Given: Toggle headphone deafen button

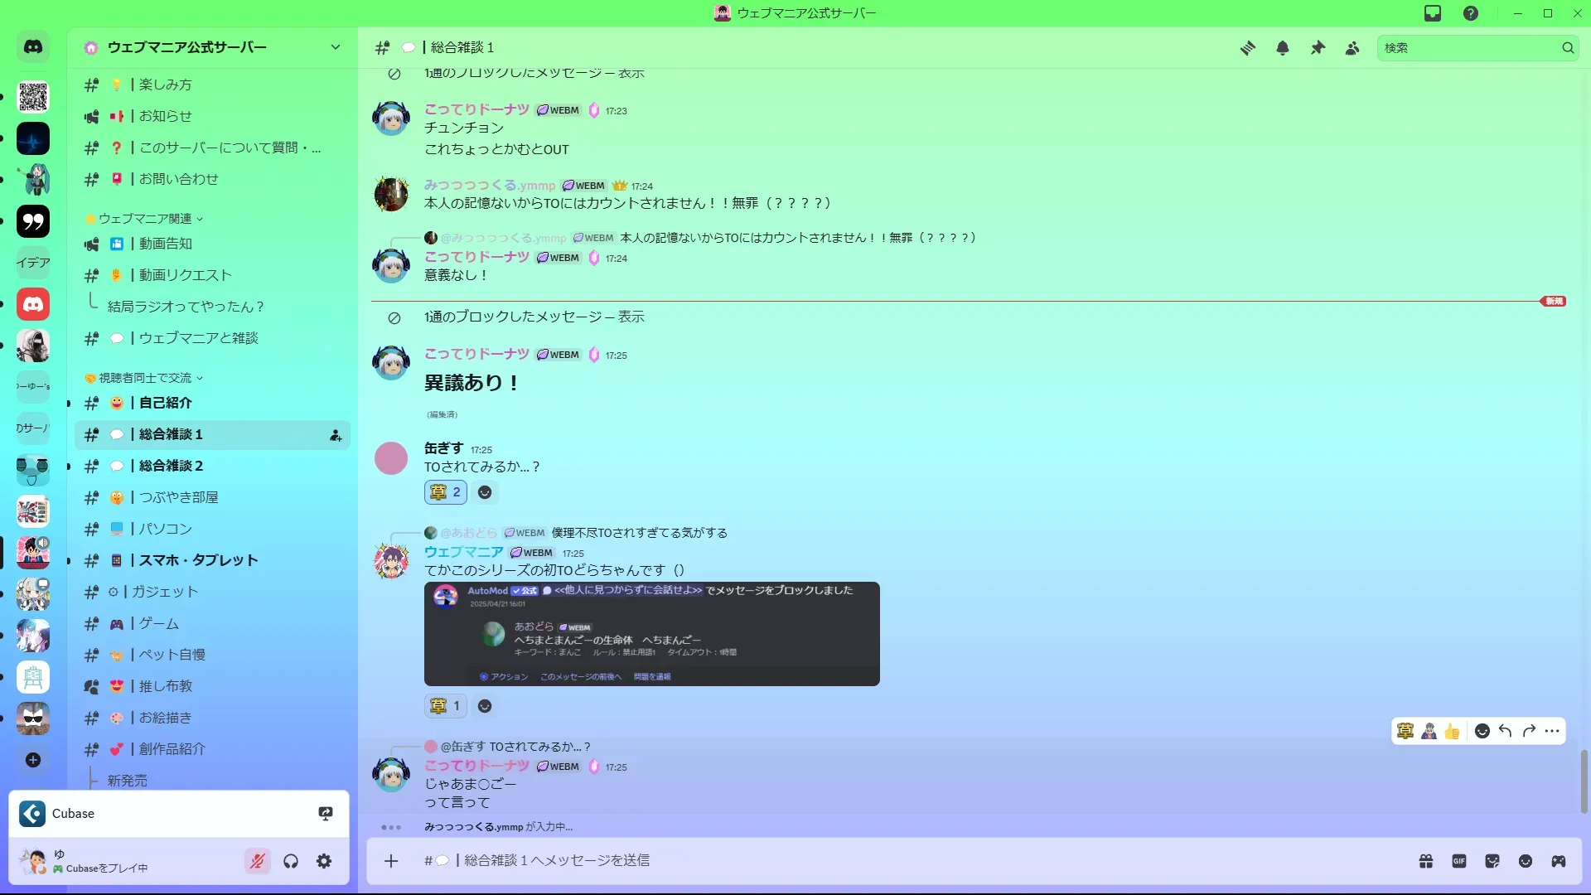Looking at the screenshot, I should (291, 861).
